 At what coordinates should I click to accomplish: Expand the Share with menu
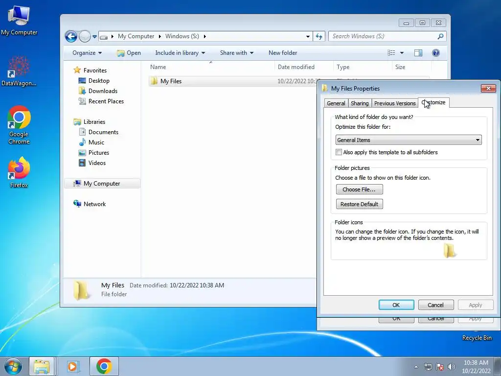click(236, 53)
